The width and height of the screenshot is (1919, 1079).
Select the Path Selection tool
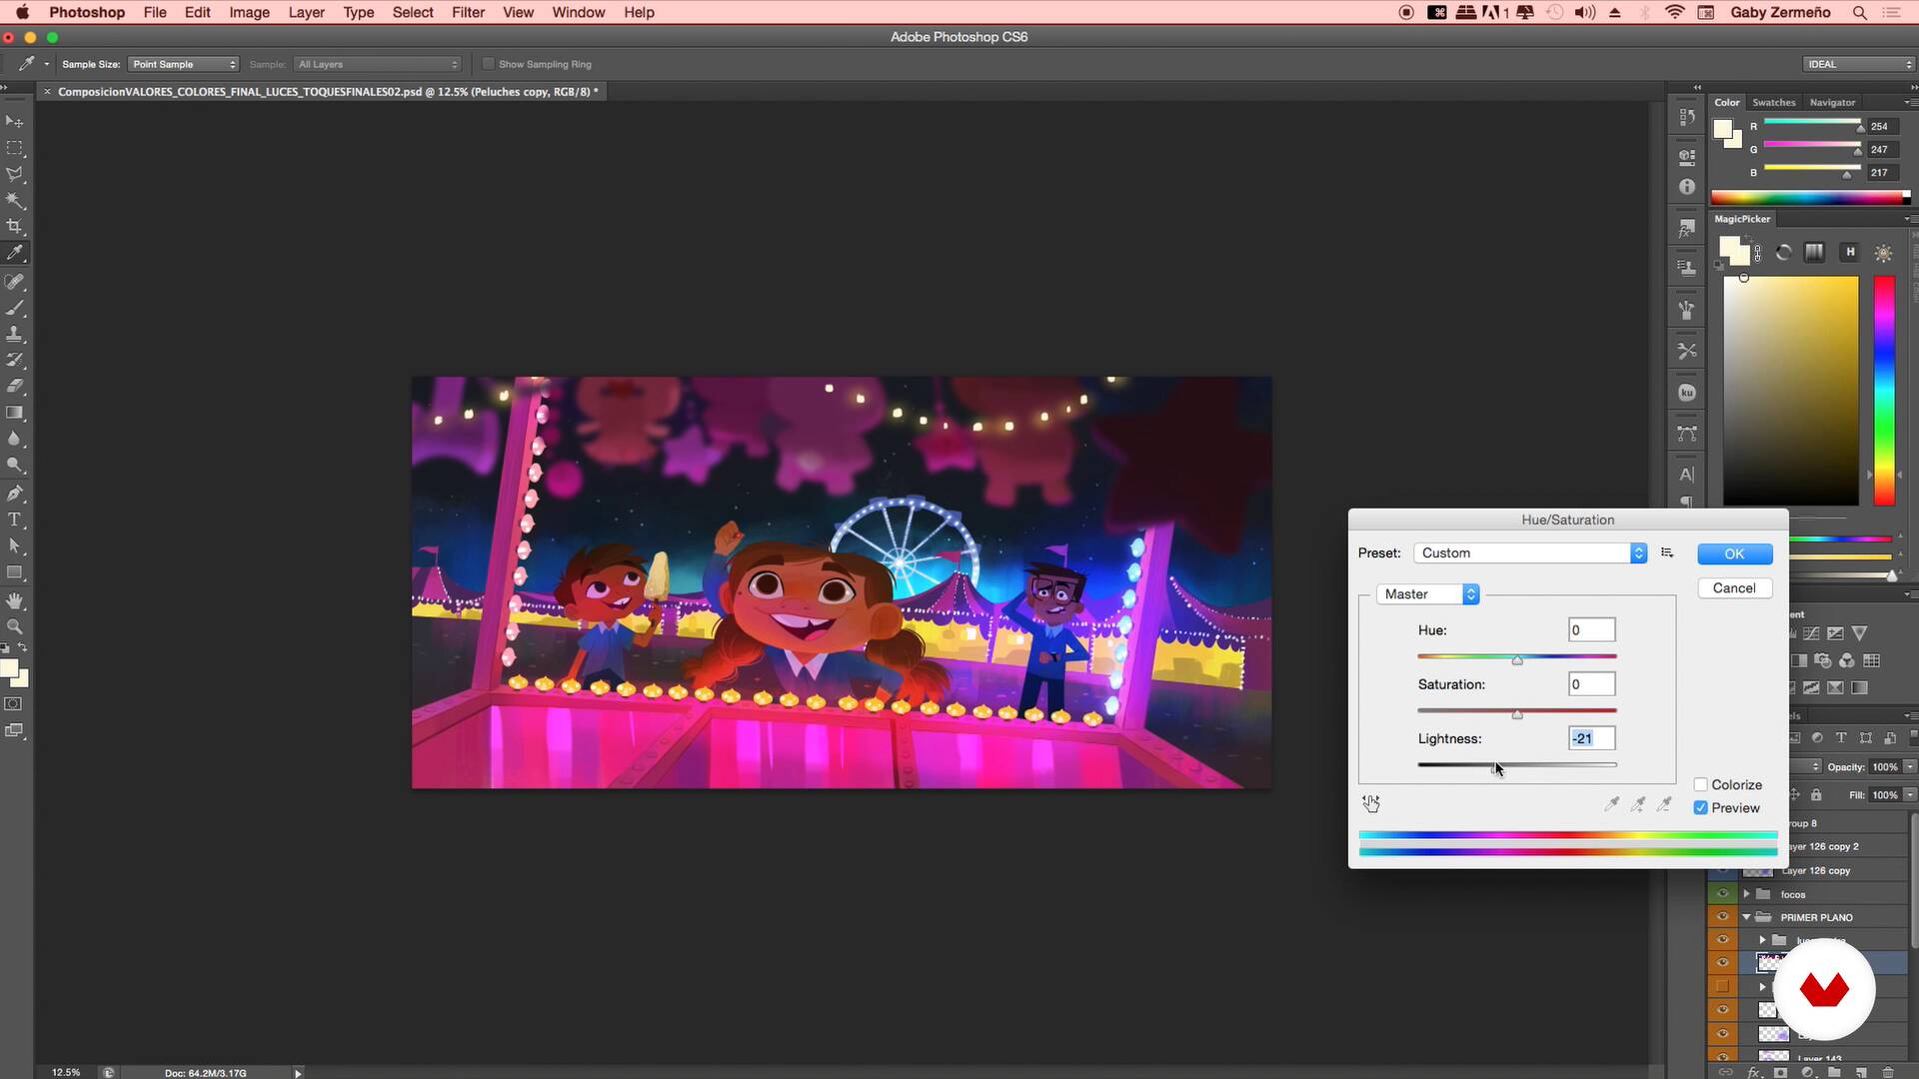point(15,546)
